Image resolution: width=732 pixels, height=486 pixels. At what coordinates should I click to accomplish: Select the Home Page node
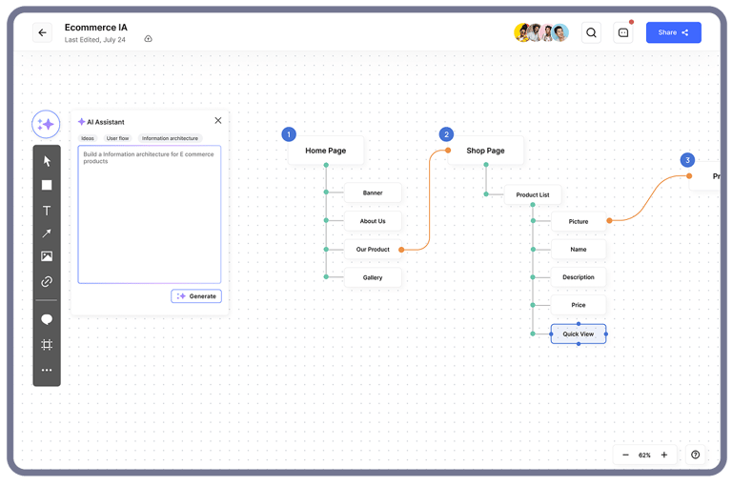point(326,151)
